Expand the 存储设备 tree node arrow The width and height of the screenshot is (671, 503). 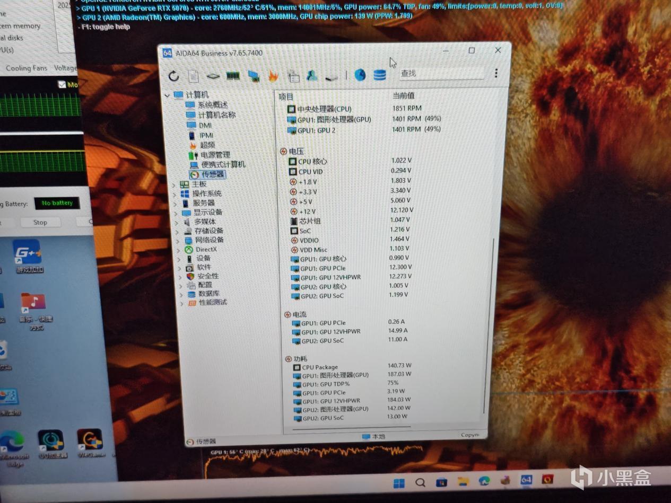pyautogui.click(x=177, y=231)
